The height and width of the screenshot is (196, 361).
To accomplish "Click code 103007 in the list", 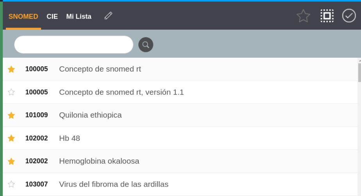I will [36, 184].
